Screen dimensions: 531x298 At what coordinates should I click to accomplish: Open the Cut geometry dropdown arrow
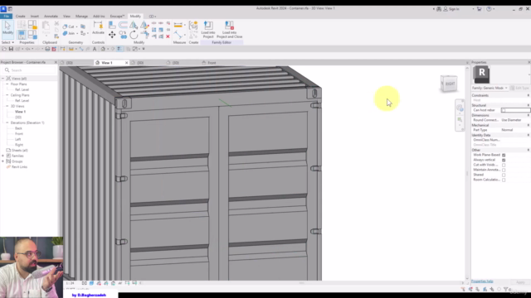(76, 26)
